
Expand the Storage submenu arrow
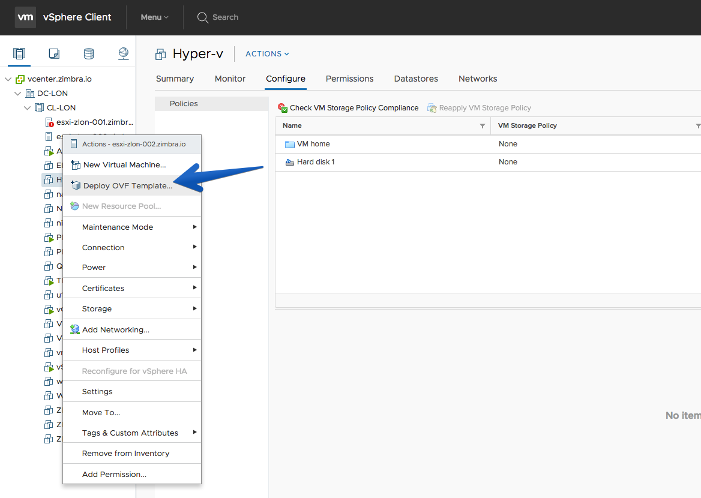point(194,308)
